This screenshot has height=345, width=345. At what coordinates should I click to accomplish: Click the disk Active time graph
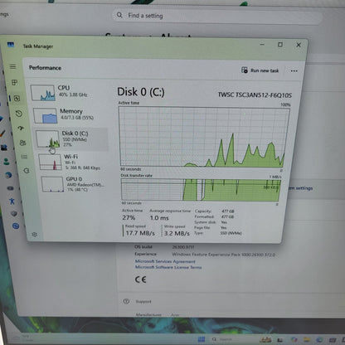point(204,137)
